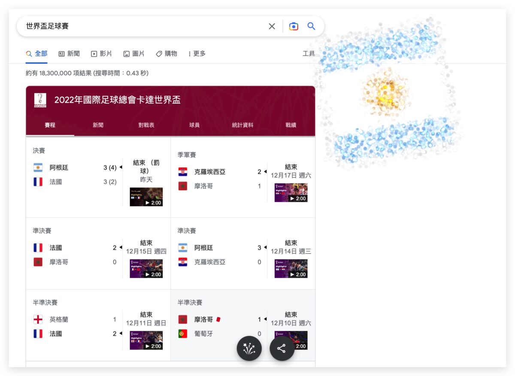The image size is (515, 376).
Task: Switch to the 新聞 search tab
Action: click(69, 54)
